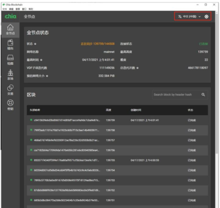Click the 区块 blocks section heading

pyautogui.click(x=31, y=95)
